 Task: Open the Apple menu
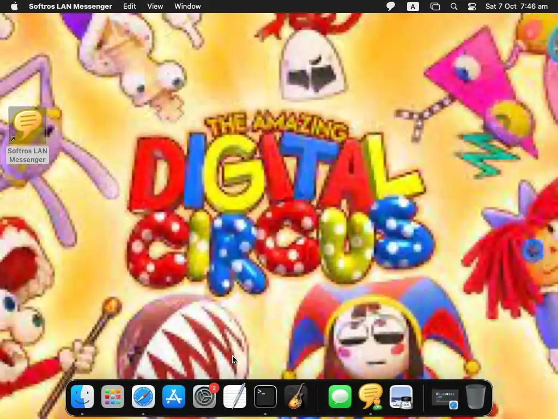[14, 6]
